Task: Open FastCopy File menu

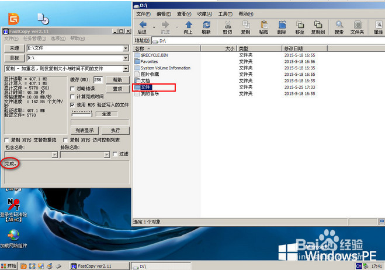Action: pos(11,38)
